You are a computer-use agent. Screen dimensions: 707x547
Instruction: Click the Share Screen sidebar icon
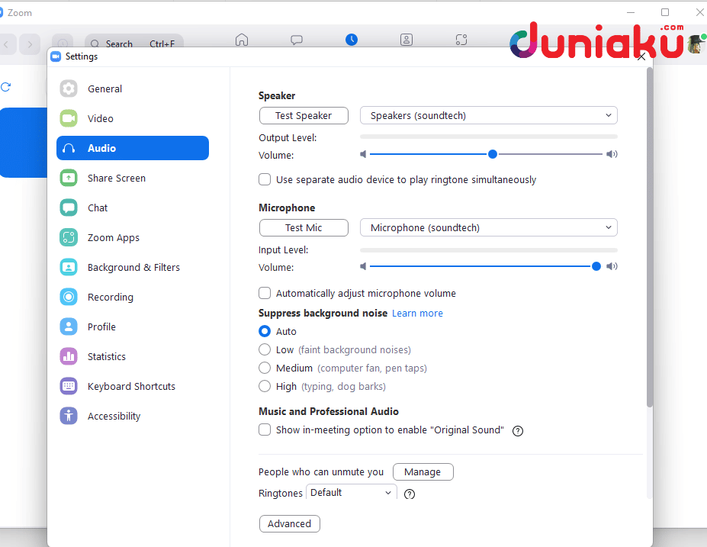tap(69, 178)
